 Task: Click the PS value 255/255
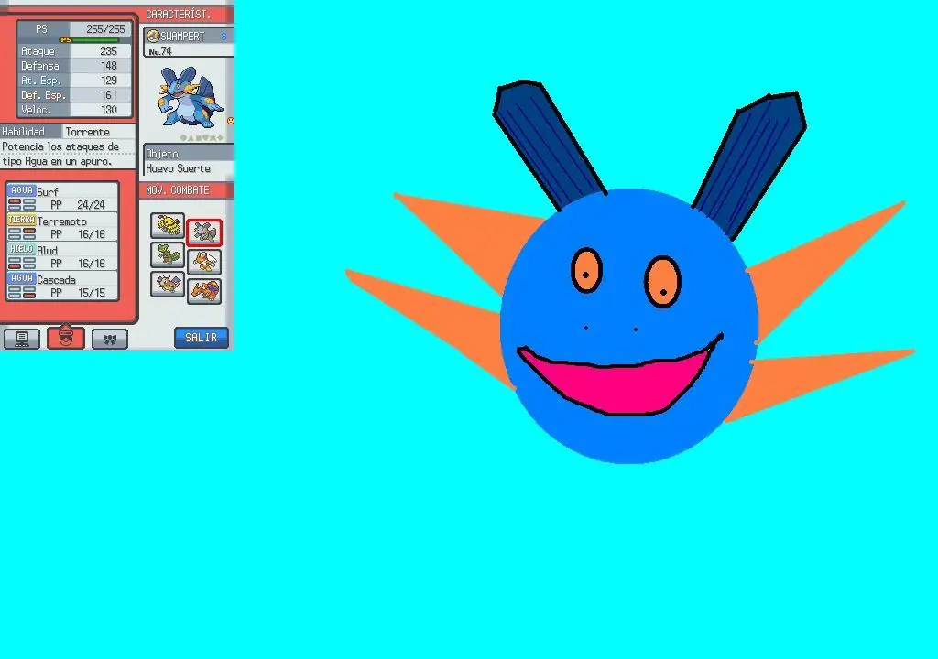(105, 28)
